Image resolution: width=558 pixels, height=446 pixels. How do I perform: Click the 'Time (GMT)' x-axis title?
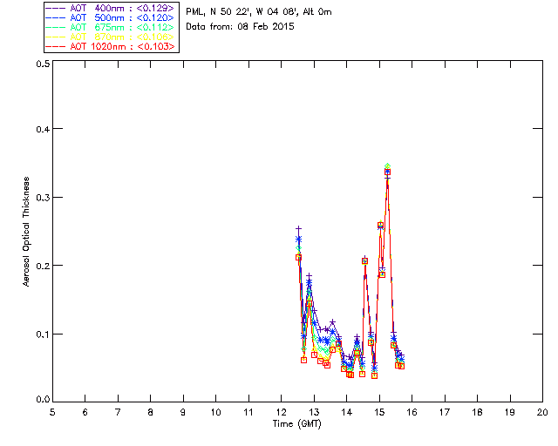[x=296, y=424]
